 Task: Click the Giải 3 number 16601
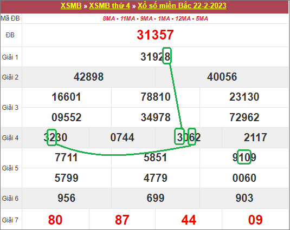66,97
